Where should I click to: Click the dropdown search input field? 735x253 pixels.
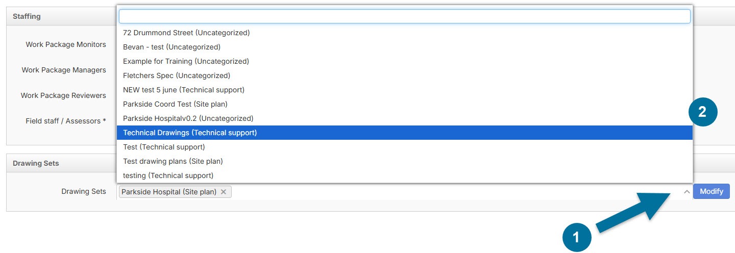404,16
